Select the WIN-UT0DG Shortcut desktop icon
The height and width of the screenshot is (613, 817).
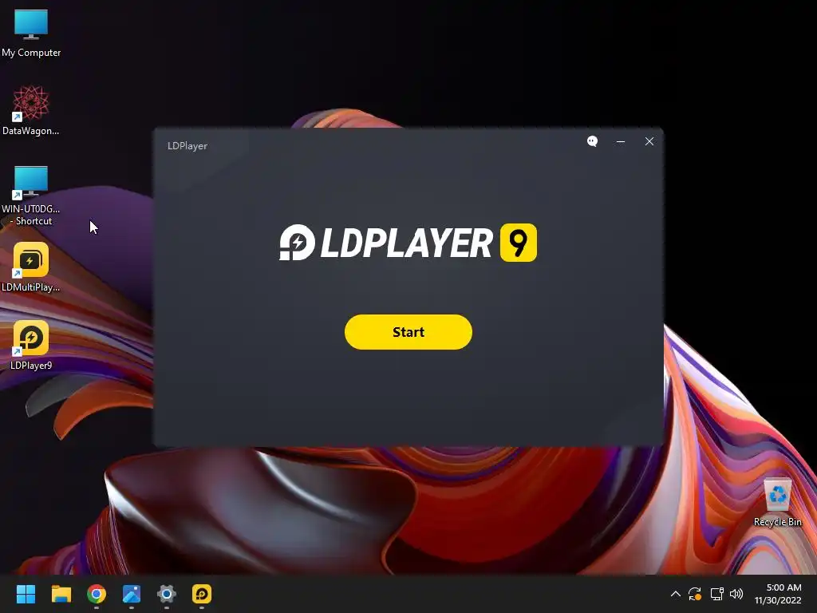coord(31,196)
